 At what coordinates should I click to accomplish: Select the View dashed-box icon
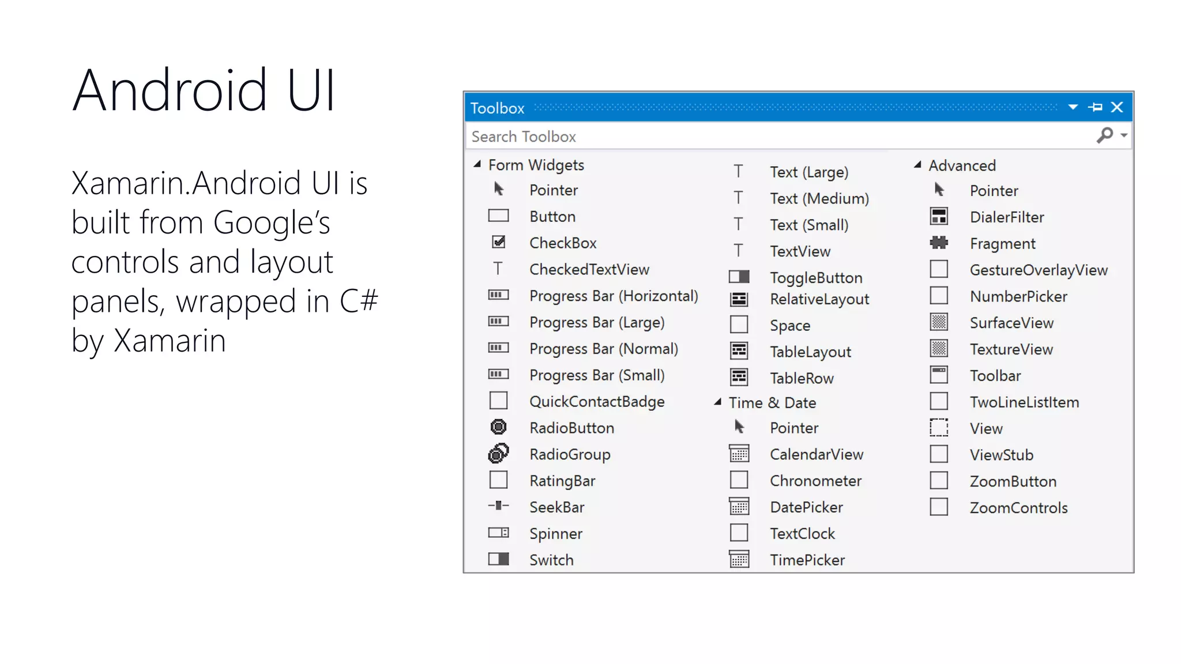point(939,428)
